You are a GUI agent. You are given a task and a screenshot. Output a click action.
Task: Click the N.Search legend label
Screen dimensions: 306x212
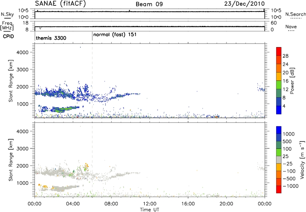[295, 14]
